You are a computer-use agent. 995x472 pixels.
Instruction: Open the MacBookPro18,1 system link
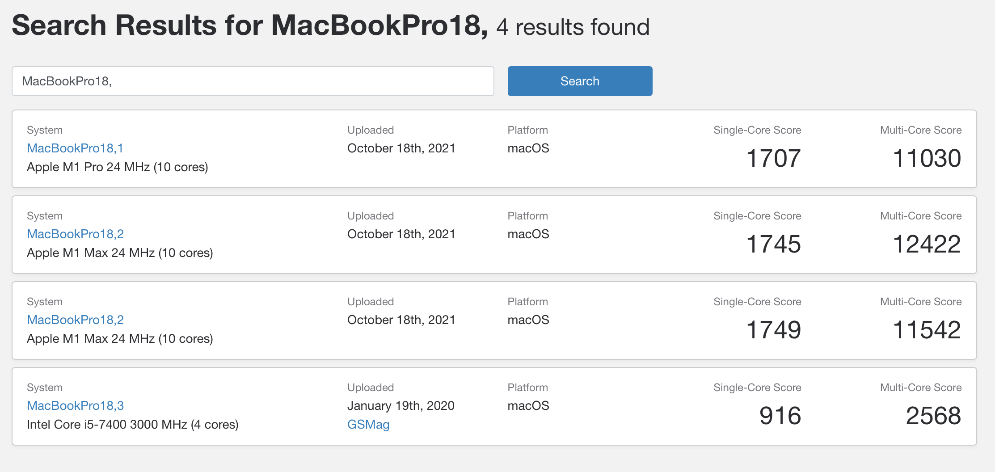[x=75, y=148]
